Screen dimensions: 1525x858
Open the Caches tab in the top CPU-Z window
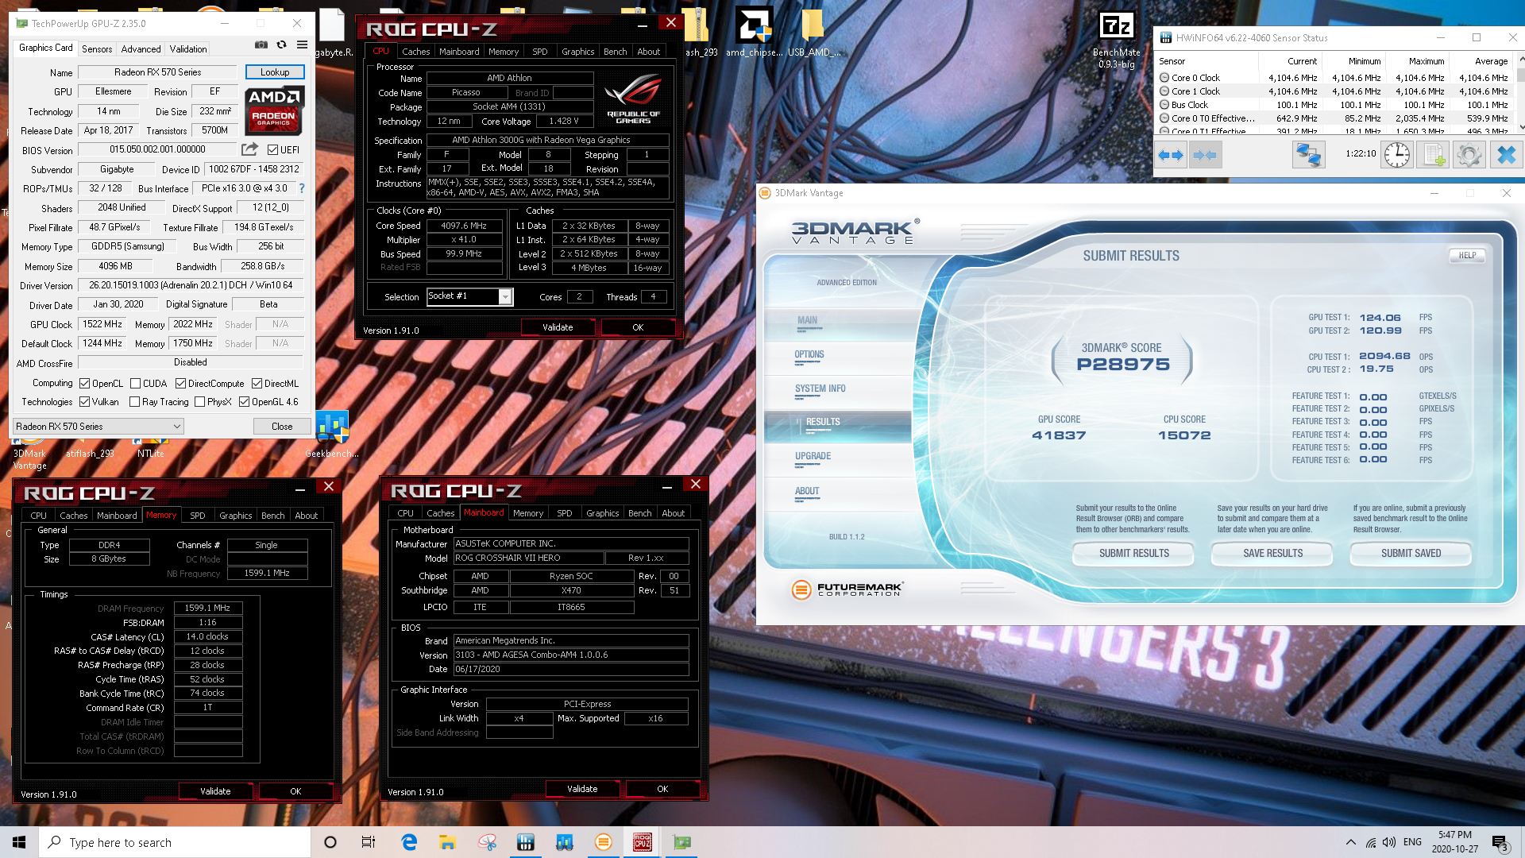tap(415, 52)
